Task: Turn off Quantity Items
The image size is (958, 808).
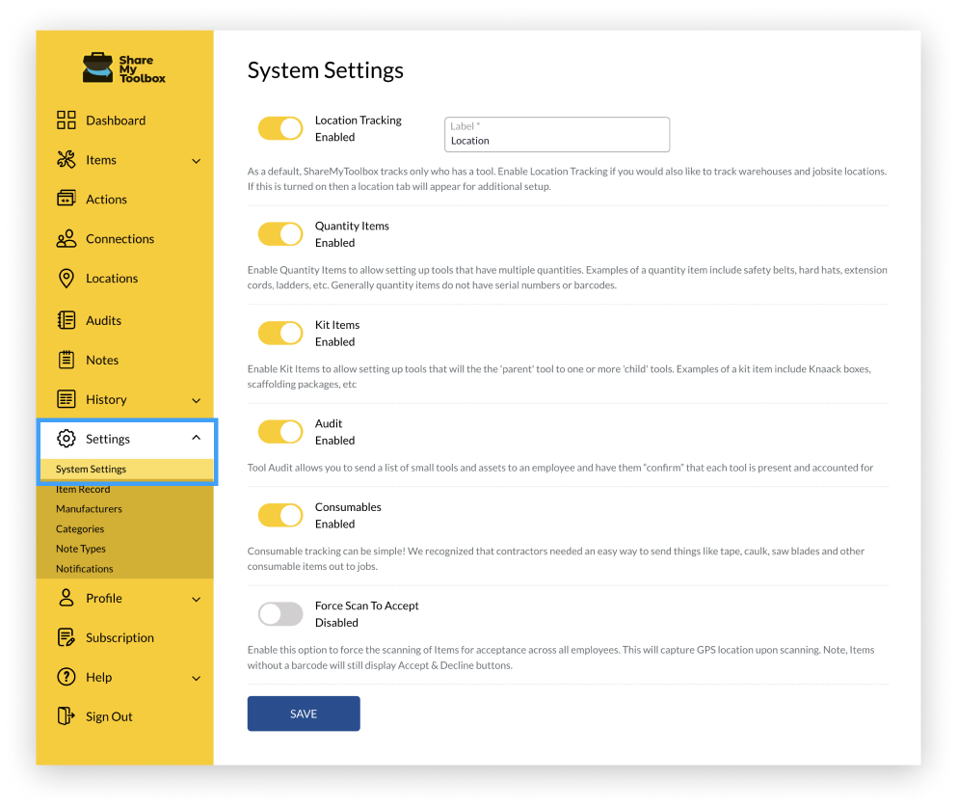Action: [x=279, y=233]
